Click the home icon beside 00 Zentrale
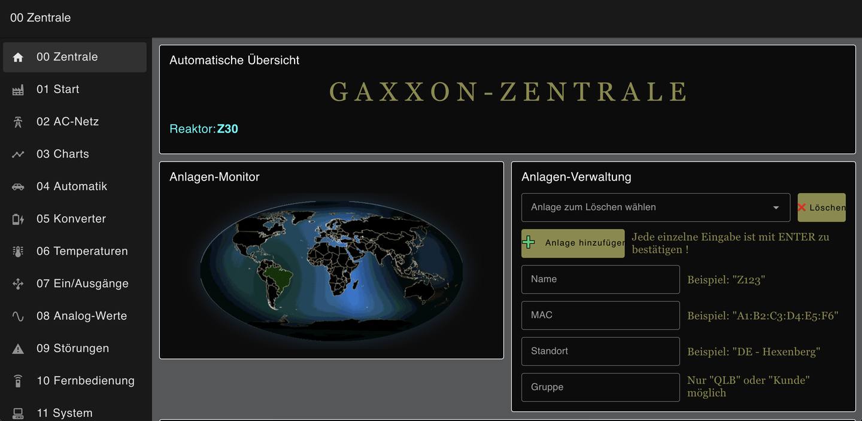 18,57
